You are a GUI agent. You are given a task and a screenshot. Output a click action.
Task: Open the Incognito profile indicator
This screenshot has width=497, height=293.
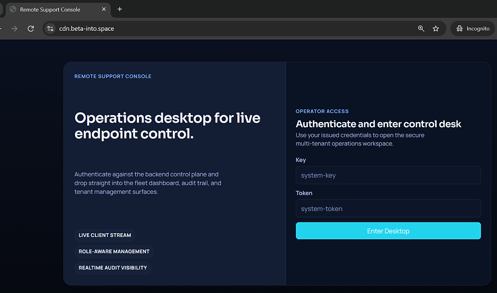click(x=473, y=28)
